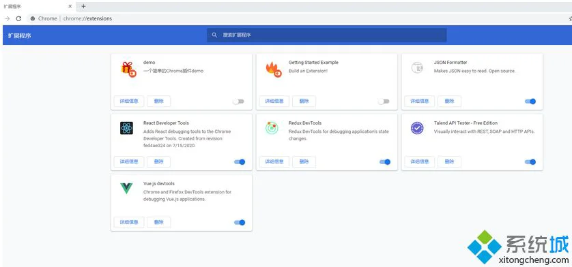
Task: Remove the Talend API Tester extension
Action: (x=449, y=161)
